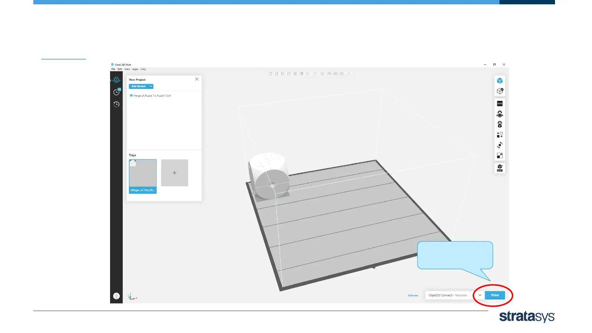
Task: Toggle the mm units button
Action: coord(499,104)
